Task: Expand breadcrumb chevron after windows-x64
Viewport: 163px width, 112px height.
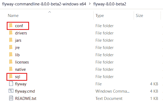Action: click(x=90, y=4)
